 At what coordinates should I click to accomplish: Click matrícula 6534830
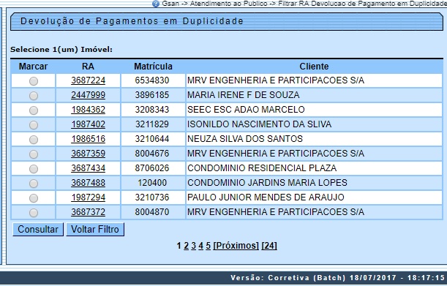tap(152, 80)
